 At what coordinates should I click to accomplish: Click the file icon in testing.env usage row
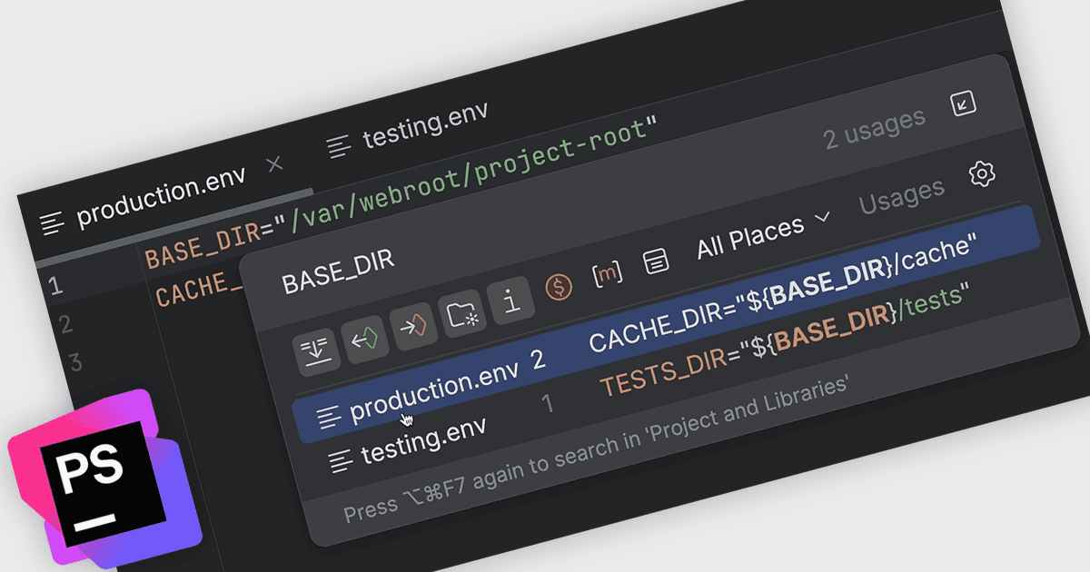(341, 461)
